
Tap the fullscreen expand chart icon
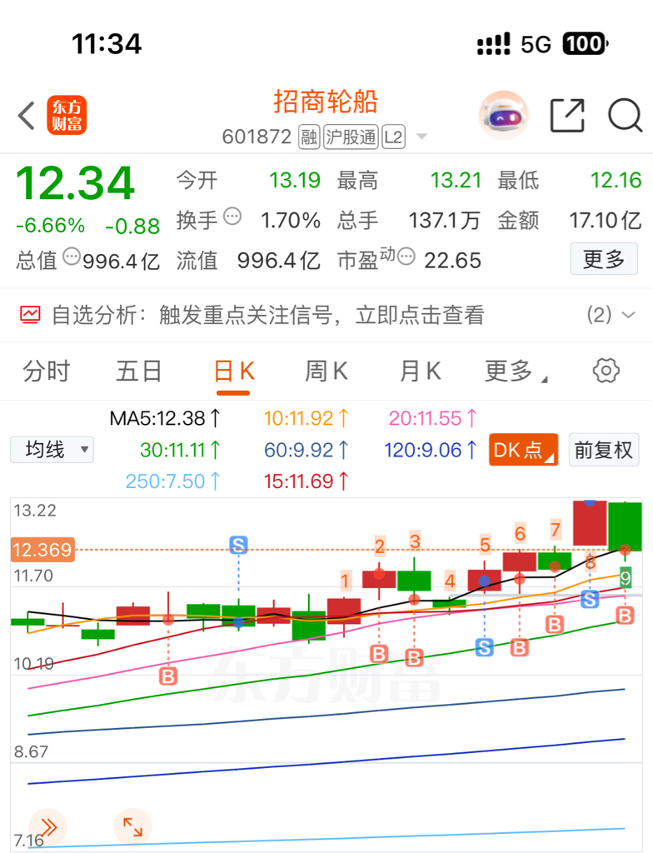tap(132, 827)
